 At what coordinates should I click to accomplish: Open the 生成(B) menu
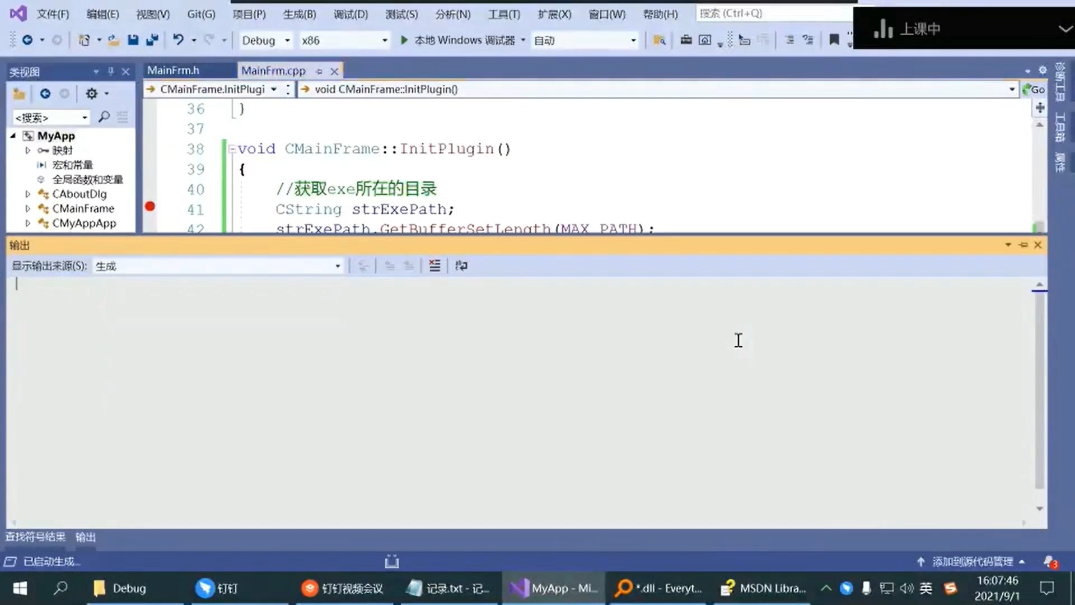300,13
